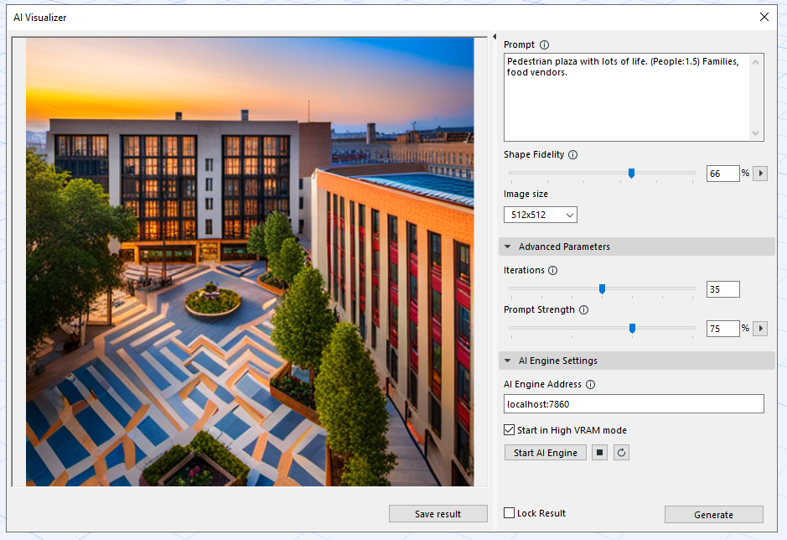Click the AI Visualizer window title
The image size is (787, 540).
pos(39,17)
